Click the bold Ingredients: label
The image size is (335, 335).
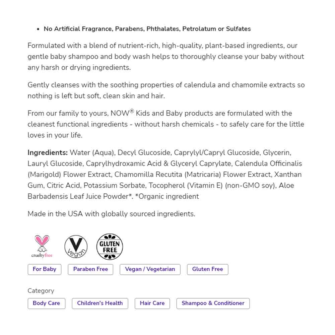click(x=48, y=153)
